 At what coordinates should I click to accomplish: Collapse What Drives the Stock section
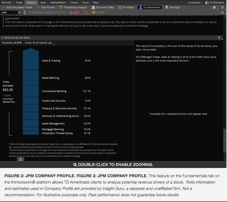pos(2,38)
